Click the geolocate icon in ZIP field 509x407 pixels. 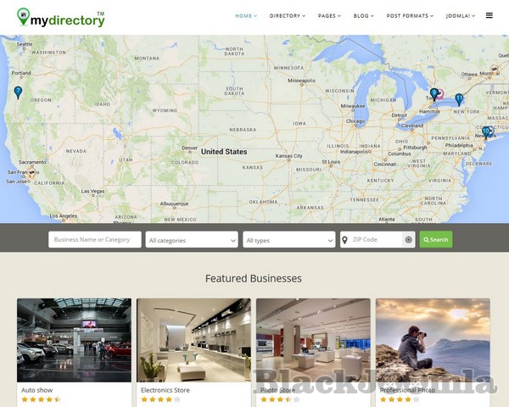pyautogui.click(x=408, y=239)
